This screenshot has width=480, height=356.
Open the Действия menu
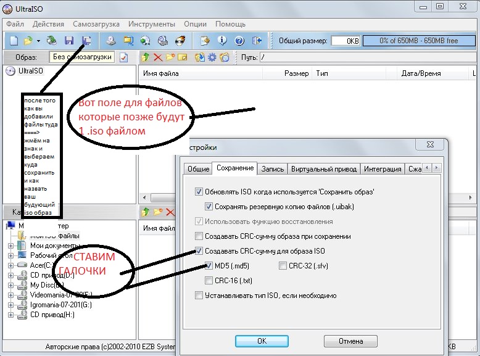[48, 24]
